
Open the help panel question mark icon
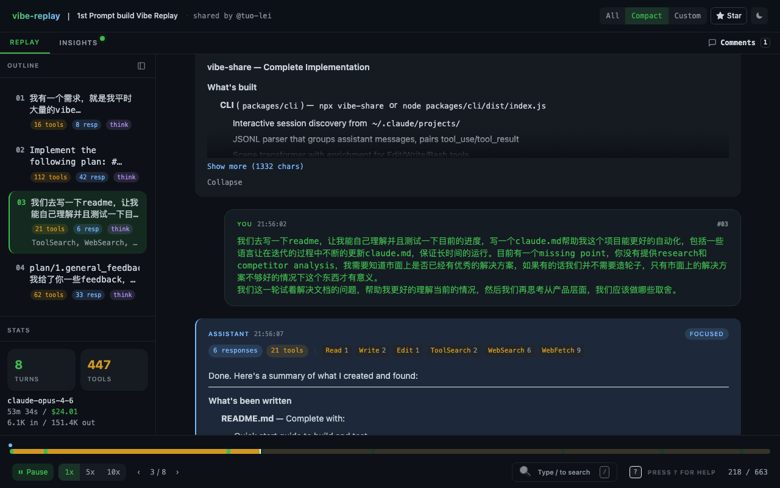click(x=635, y=472)
